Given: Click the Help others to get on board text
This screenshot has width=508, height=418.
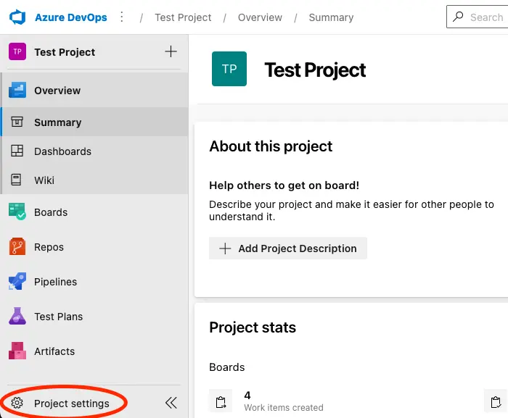Looking at the screenshot, I should [x=284, y=185].
